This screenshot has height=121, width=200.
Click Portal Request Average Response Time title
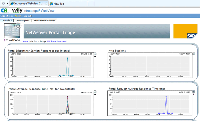click(137, 89)
